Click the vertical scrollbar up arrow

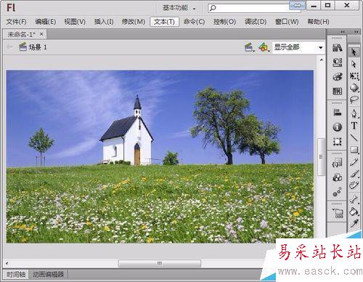(x=322, y=60)
